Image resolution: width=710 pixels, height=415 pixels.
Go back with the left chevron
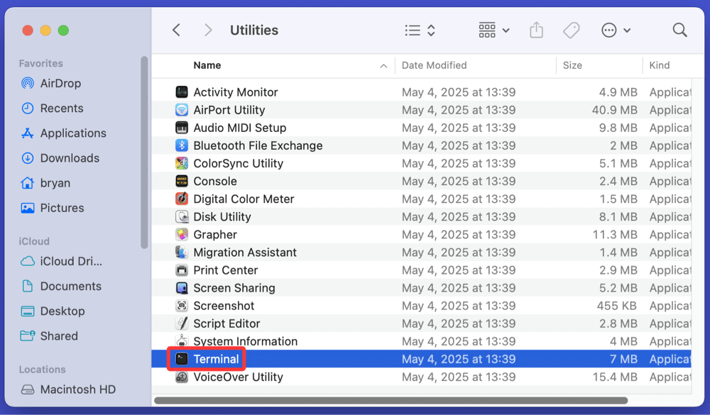[x=177, y=30]
